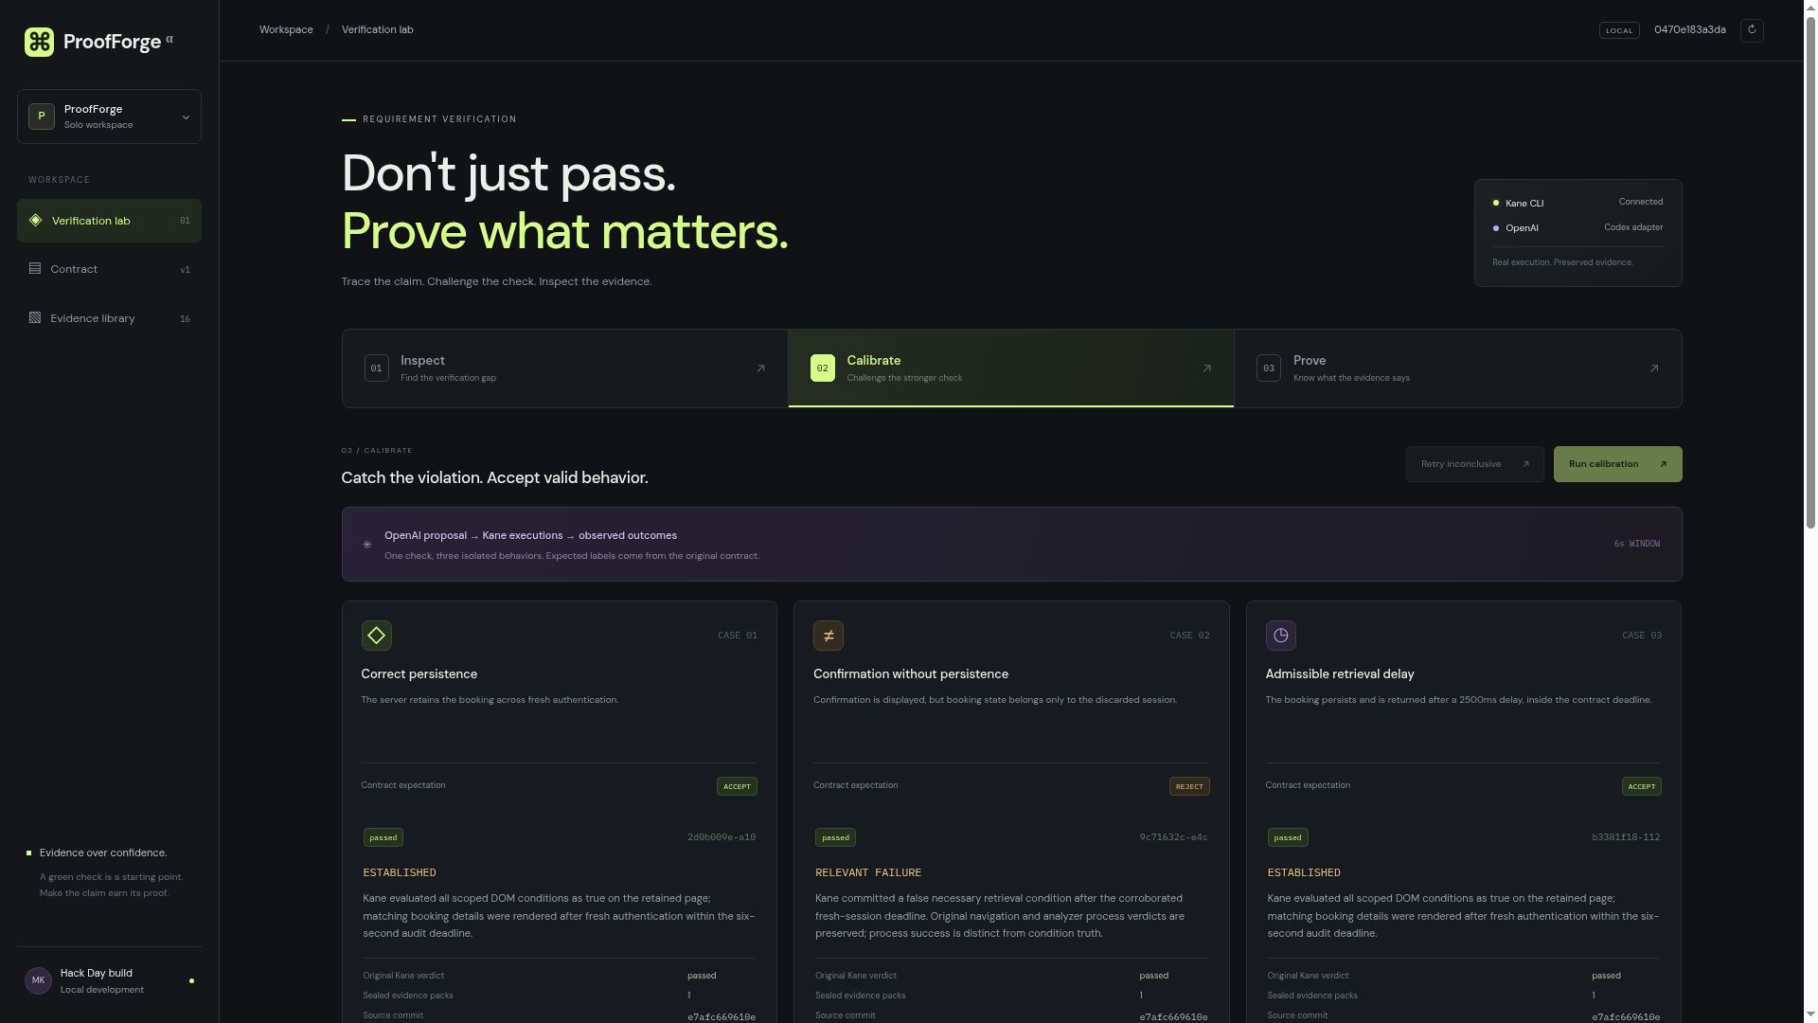Click the ACCEPT badge on Admissible retrieval delay card
The width and height of the screenshot is (1818, 1023).
pos(1642,786)
